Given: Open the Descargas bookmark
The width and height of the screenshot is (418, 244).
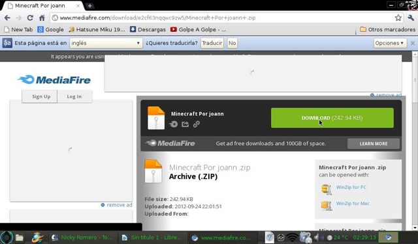Looking at the screenshot, I should point(148,29).
